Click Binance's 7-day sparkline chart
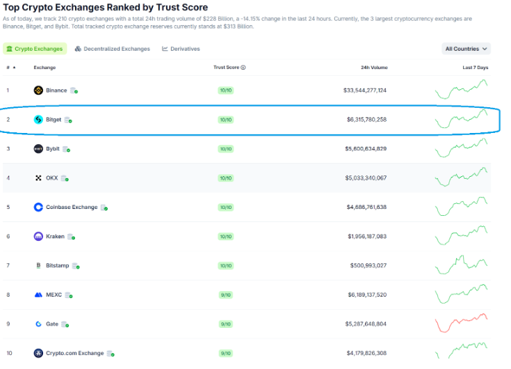 point(461,89)
